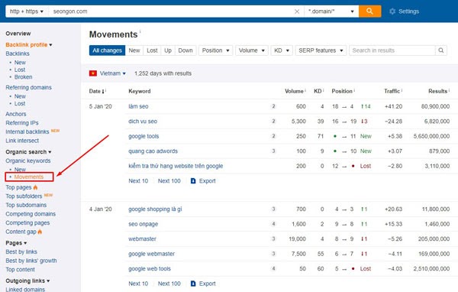This screenshot has width=458, height=292.
Task: Focus the Search in results field
Action: coord(392,50)
